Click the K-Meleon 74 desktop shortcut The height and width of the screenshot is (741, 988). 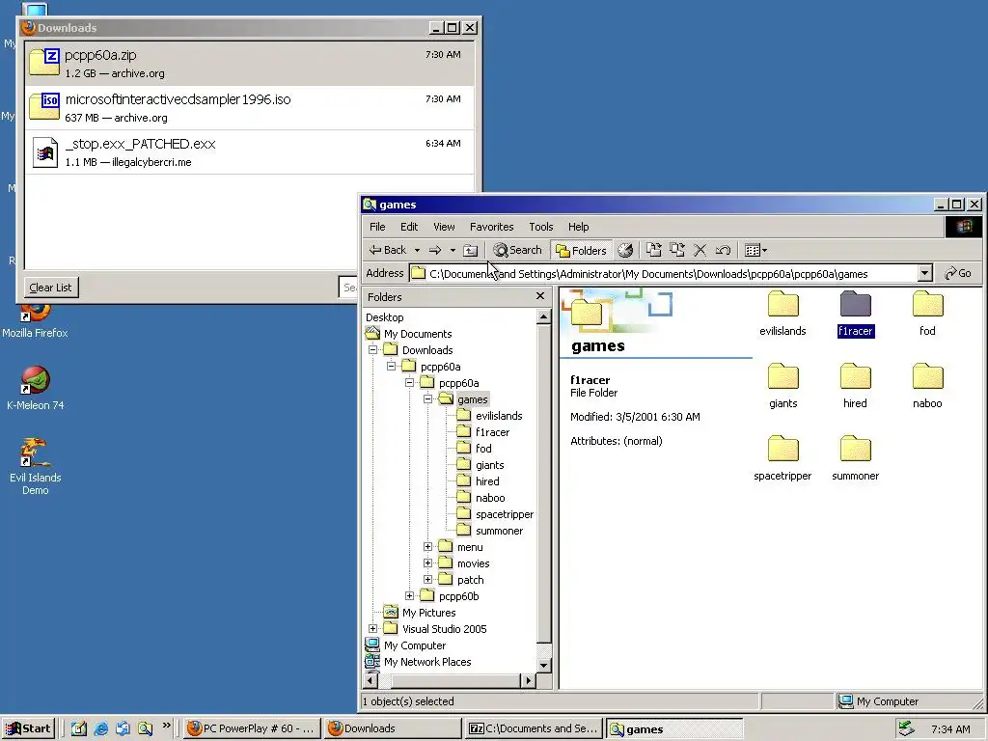click(36, 388)
